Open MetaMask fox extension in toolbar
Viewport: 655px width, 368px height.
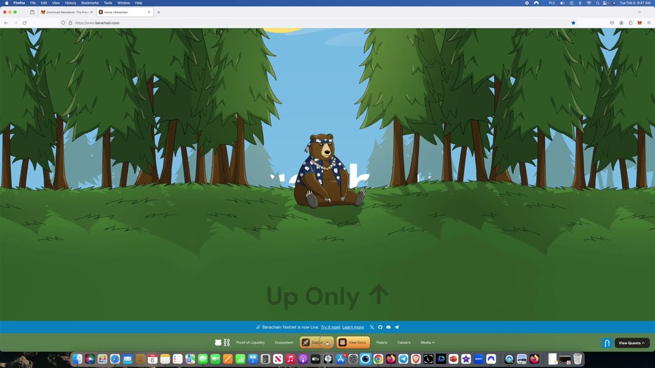point(640,23)
